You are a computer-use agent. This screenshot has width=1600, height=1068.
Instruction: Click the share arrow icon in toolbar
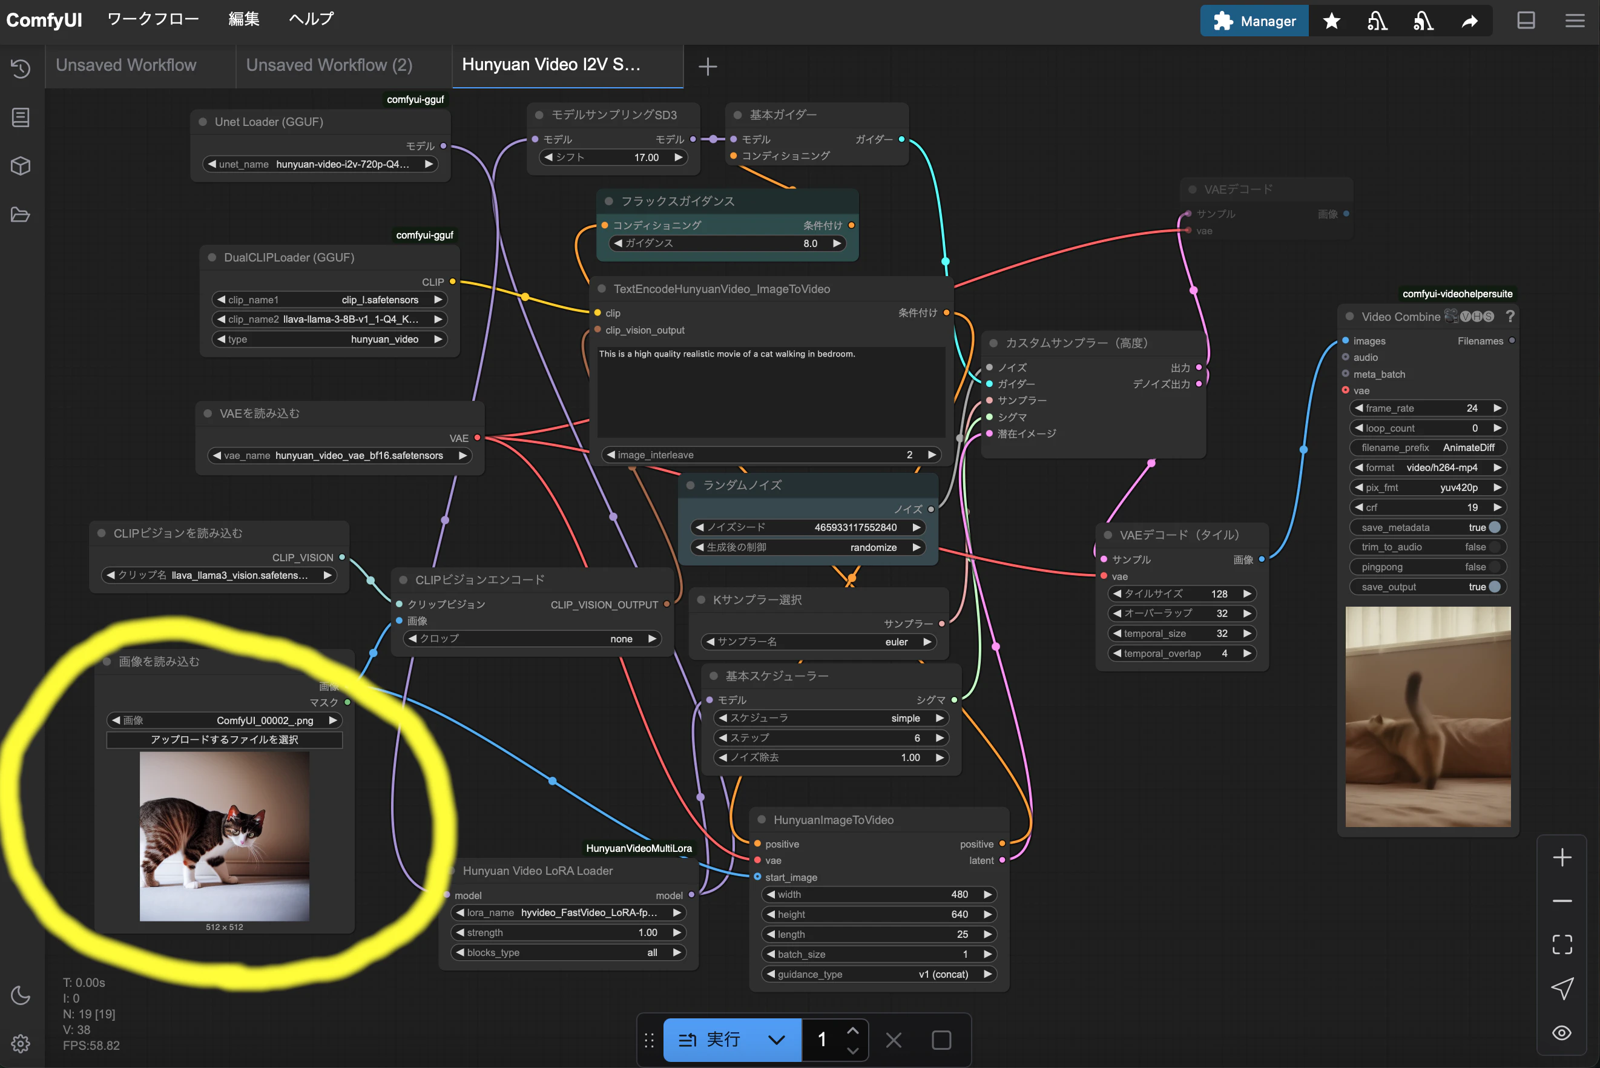[1469, 21]
